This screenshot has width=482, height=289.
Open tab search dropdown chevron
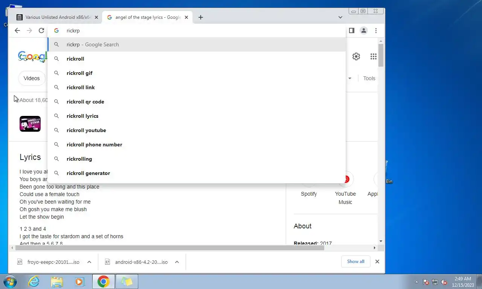click(x=340, y=17)
